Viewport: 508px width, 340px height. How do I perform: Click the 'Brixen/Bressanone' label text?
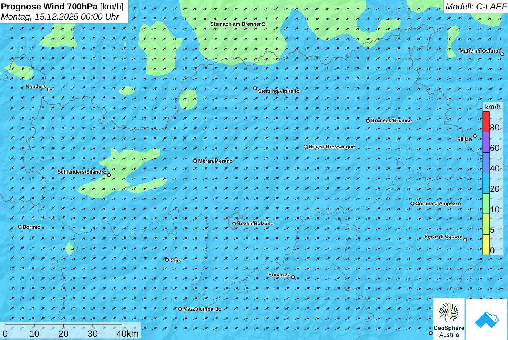[332, 147]
